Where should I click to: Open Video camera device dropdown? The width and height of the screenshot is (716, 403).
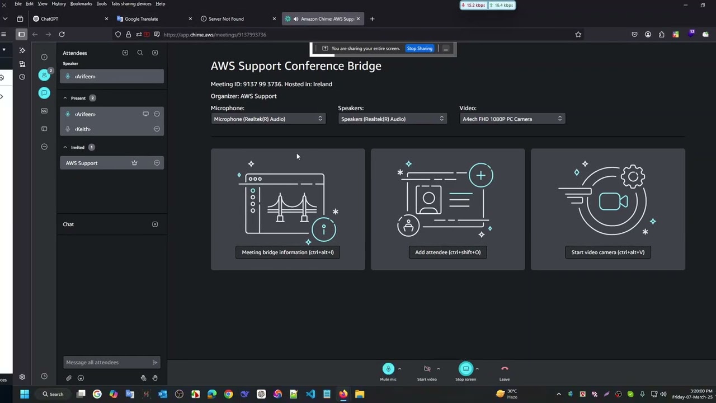point(512,119)
